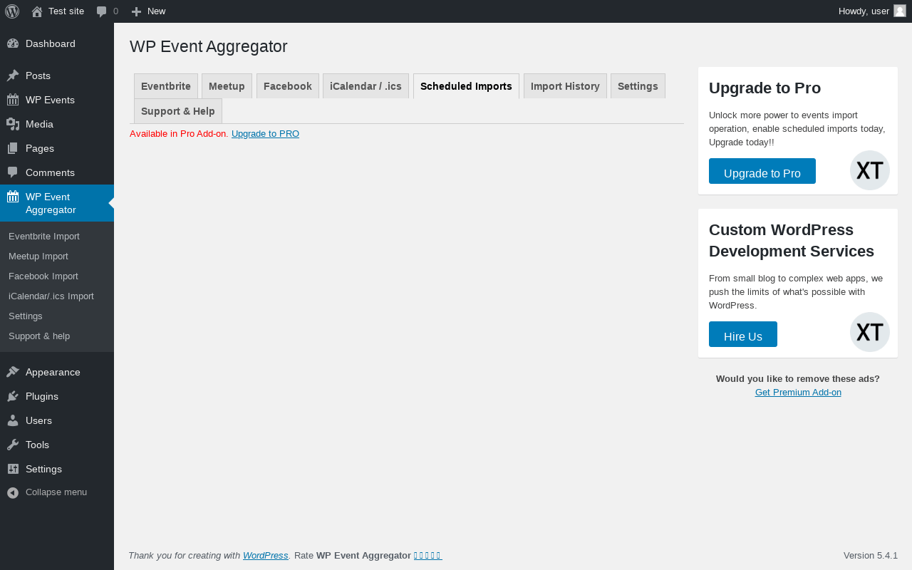Viewport: 912px width, 570px height.
Task: Open Meetup Import submenu item
Action: [x=38, y=256]
